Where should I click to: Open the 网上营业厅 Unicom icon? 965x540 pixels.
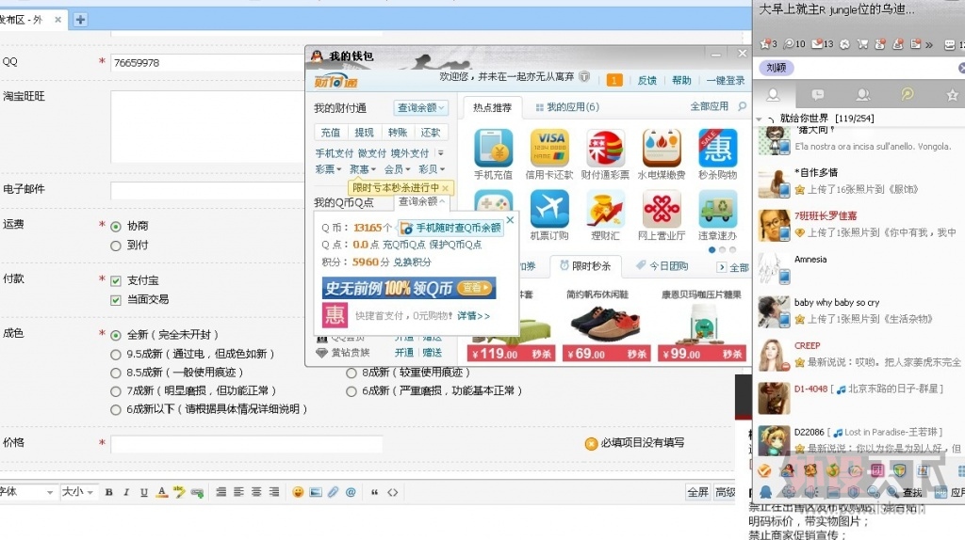click(662, 209)
